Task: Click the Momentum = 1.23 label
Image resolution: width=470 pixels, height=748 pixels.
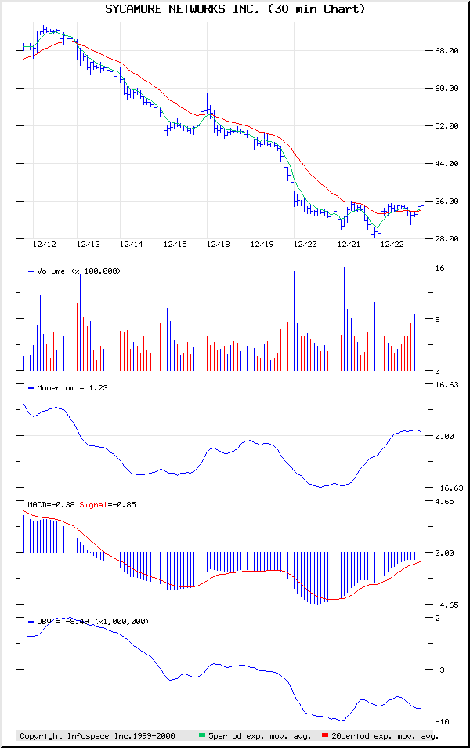Action: tap(72, 388)
